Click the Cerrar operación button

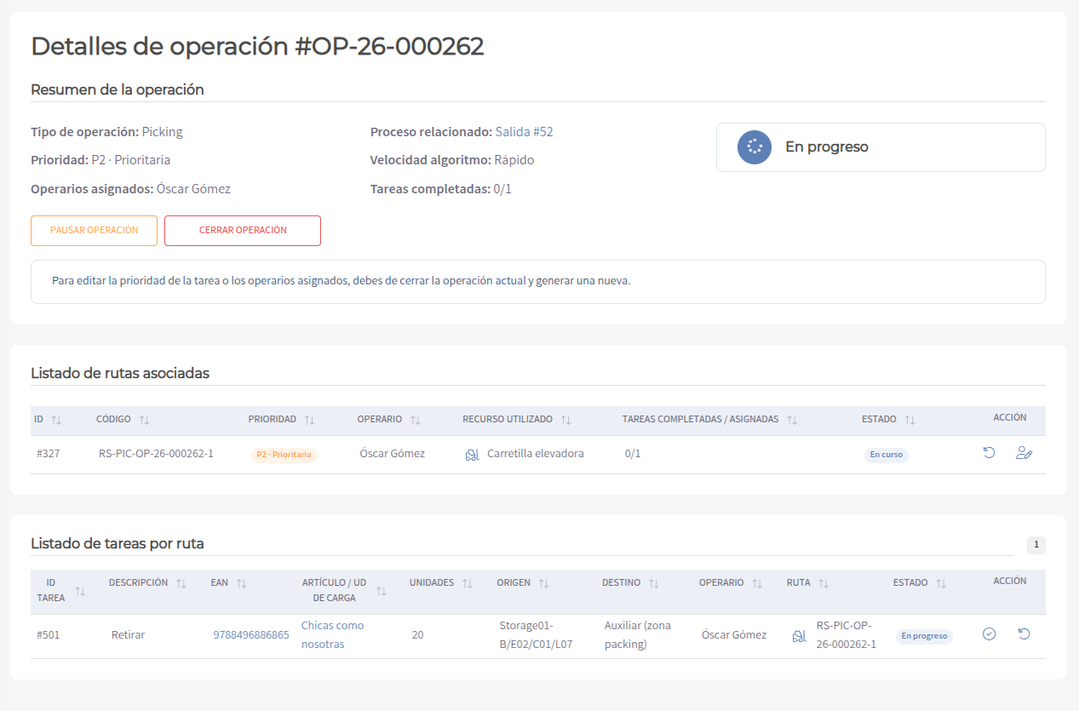tap(243, 231)
